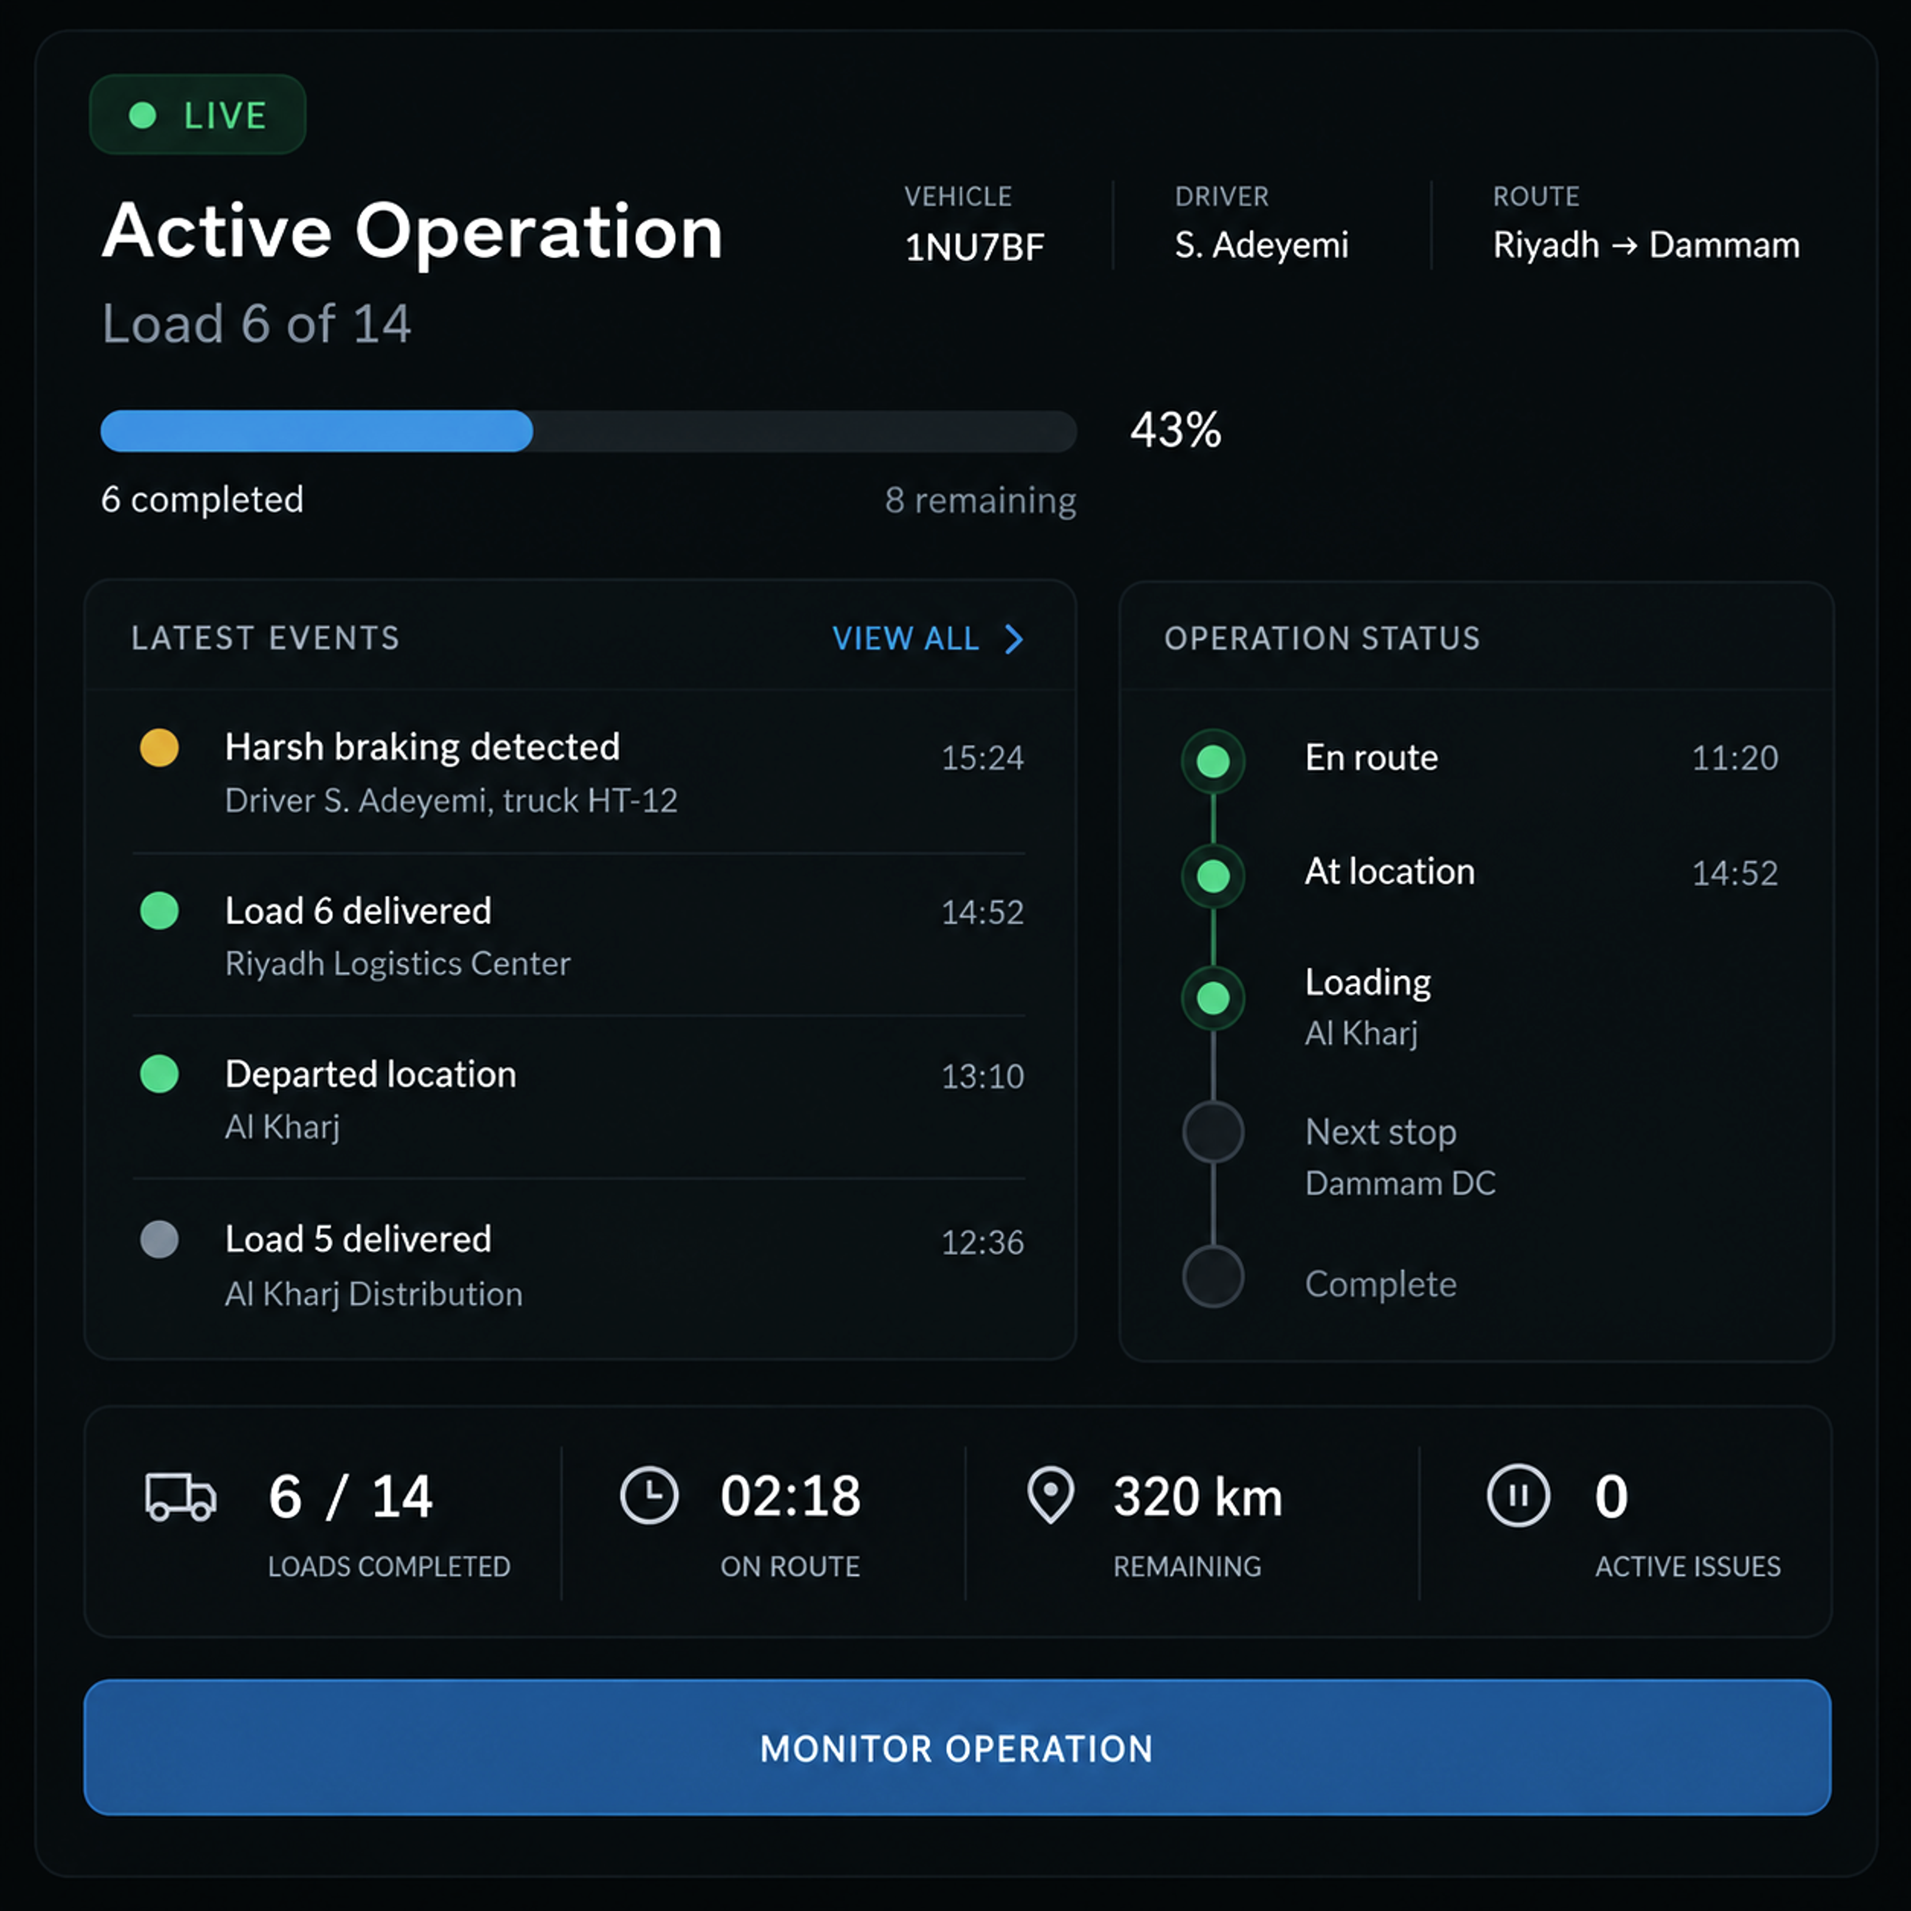Click the 12:36 event timestamp

[x=982, y=1242]
